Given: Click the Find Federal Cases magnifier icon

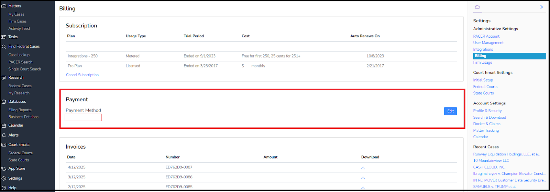Looking at the screenshot, I should [x=4, y=47].
